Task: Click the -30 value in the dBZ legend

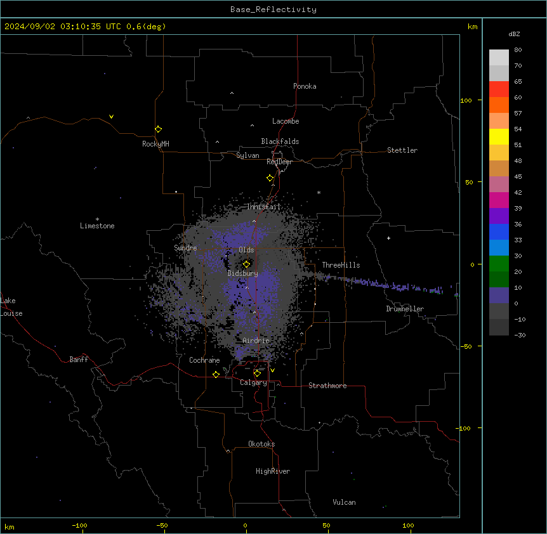Action: point(520,335)
